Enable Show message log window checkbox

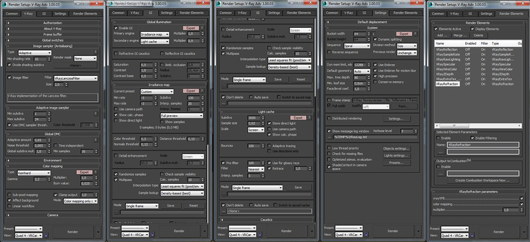pos(329,131)
